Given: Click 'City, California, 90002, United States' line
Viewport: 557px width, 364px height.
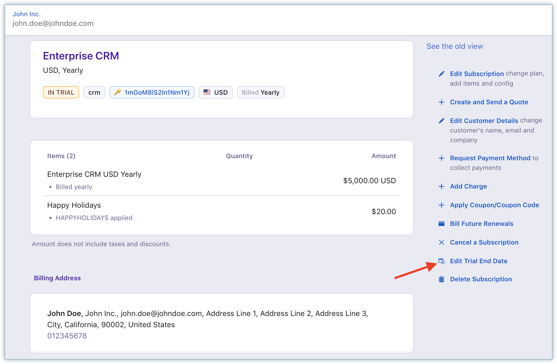Looking at the screenshot, I should [x=111, y=325].
